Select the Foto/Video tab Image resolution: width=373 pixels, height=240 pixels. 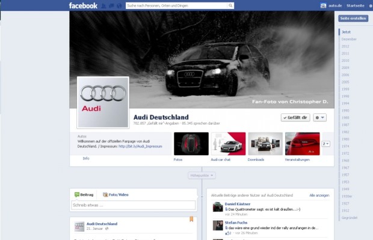click(116, 195)
